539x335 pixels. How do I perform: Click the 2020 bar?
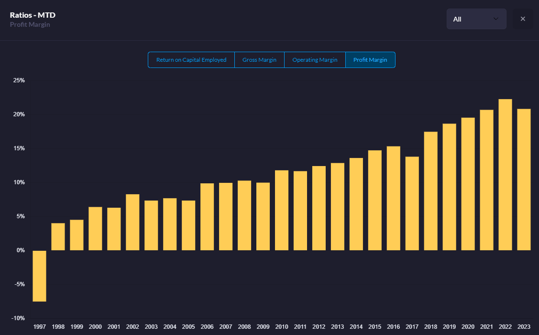(x=468, y=184)
